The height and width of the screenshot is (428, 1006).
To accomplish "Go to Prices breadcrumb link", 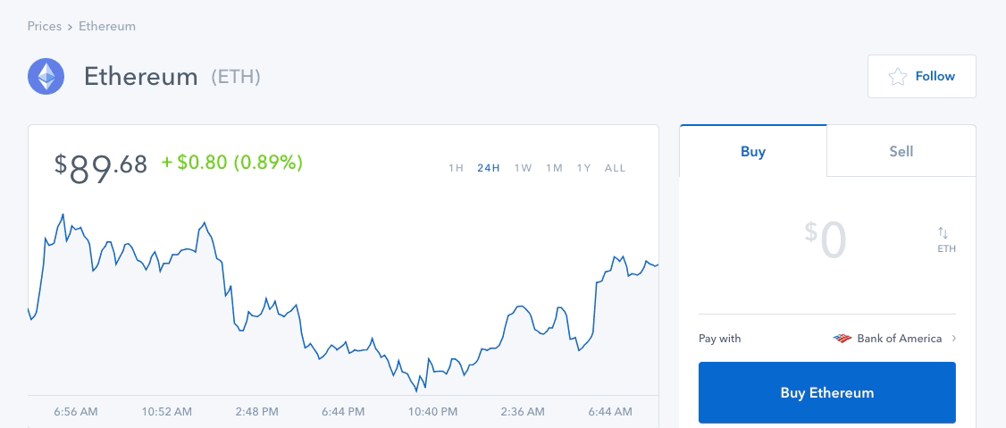I will click(45, 26).
